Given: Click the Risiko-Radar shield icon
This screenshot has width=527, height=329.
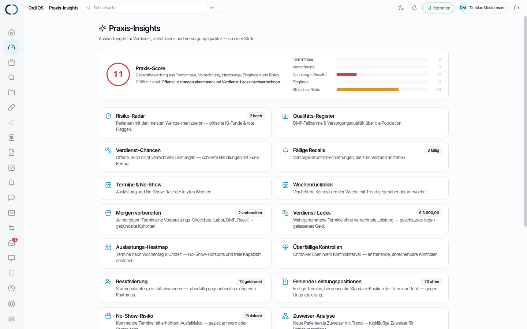Looking at the screenshot, I should pyautogui.click(x=108, y=116).
